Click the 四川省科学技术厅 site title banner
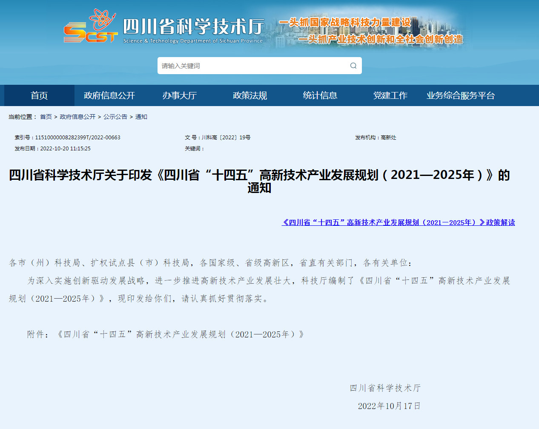Viewport: 539px width, 429px height. (193, 30)
